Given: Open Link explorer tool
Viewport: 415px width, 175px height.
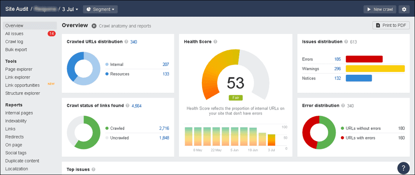Looking at the screenshot, I should pyautogui.click(x=18, y=77).
